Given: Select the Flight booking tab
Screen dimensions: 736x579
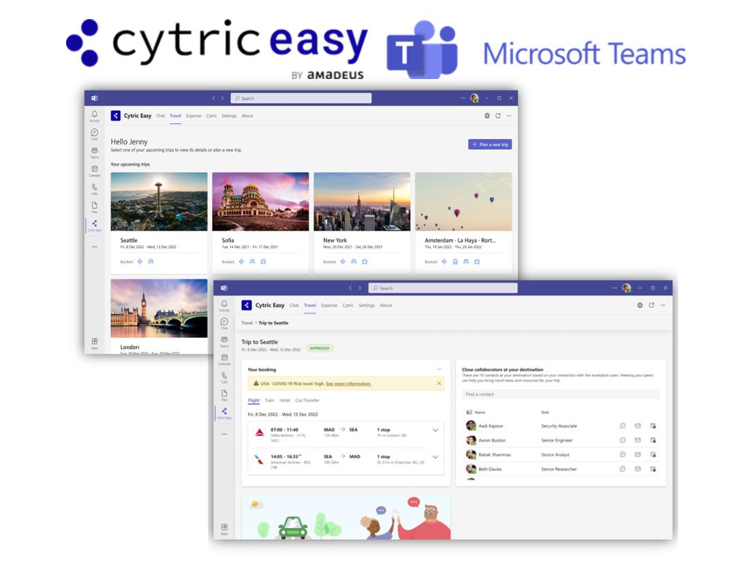Looking at the screenshot, I should [254, 401].
